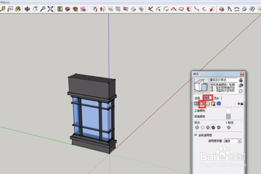Click the style preview thumbnail
261x174 pixels.
coord(201,85)
